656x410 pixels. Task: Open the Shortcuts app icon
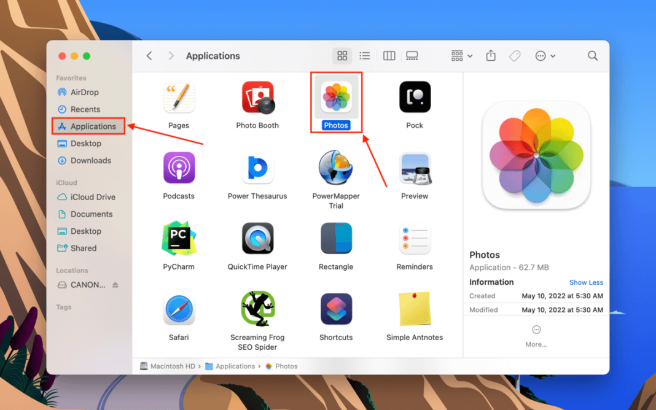(x=336, y=309)
